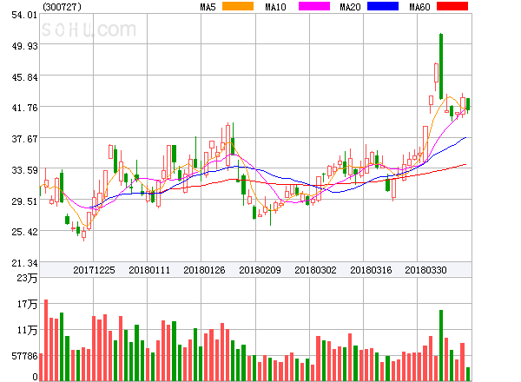Click the 20180330 date label
This screenshot has height=382, width=521.
coord(425,270)
